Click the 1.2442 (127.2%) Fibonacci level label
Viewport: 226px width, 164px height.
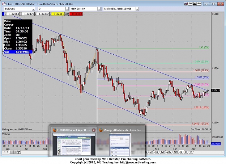pos(200,123)
